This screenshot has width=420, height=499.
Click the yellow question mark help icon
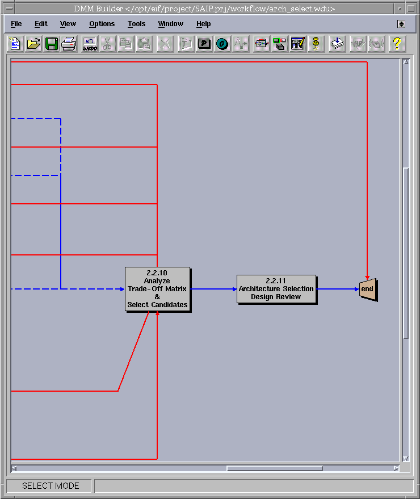click(397, 44)
